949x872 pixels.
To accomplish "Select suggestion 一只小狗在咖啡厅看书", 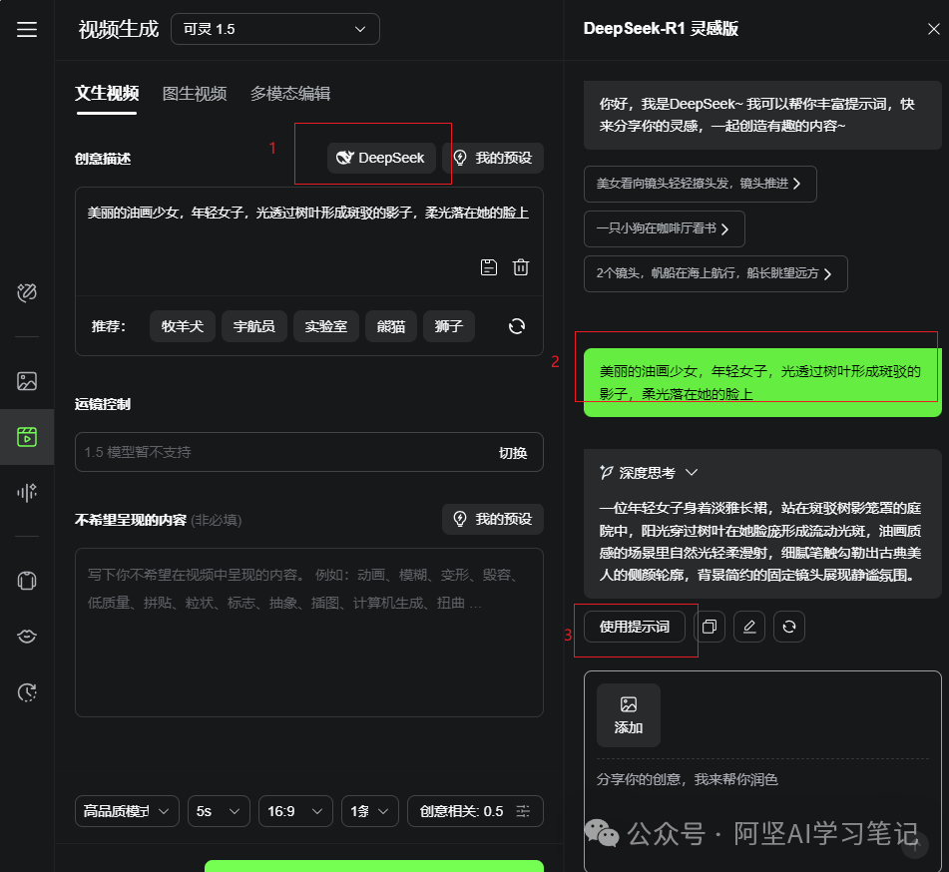I will (x=664, y=228).
